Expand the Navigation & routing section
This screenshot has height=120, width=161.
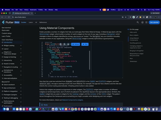(x=21, y=67)
